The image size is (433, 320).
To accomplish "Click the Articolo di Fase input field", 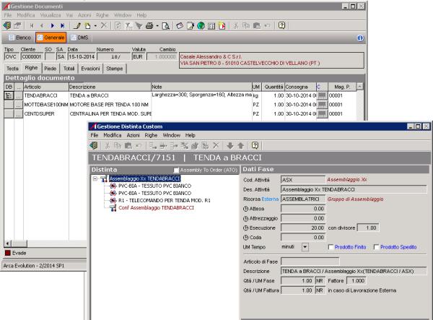I will (310, 261).
